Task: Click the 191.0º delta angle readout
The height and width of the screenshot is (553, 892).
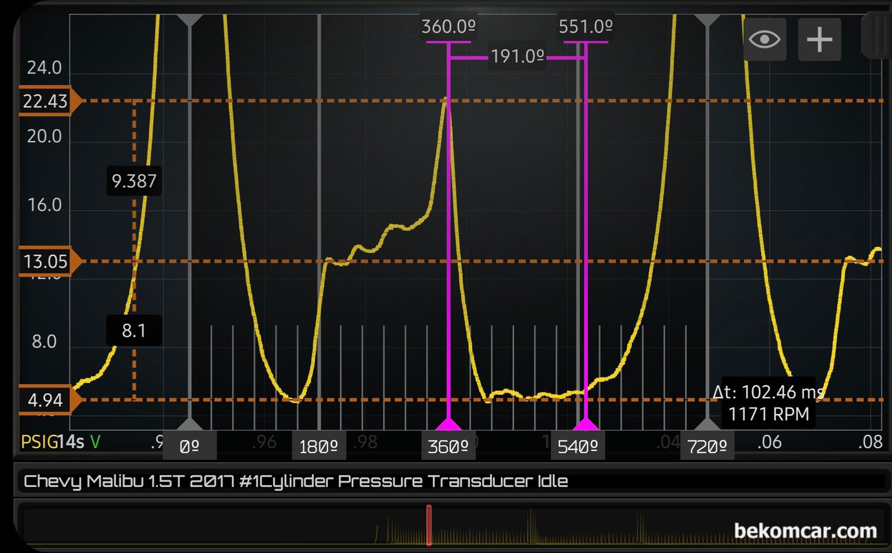Action: (x=517, y=57)
